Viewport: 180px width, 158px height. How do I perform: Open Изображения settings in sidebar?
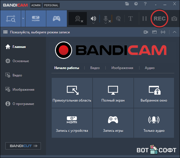click(20, 90)
